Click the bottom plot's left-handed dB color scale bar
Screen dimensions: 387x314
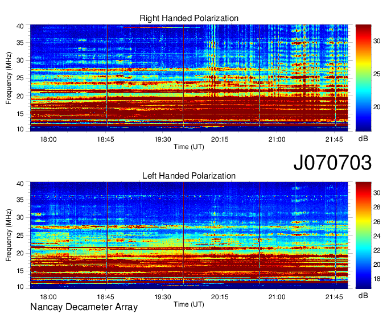pos(363,235)
